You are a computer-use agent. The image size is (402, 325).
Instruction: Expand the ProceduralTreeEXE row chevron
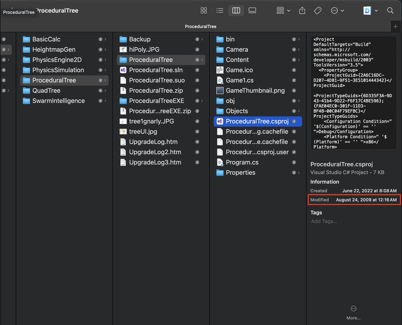202,101
